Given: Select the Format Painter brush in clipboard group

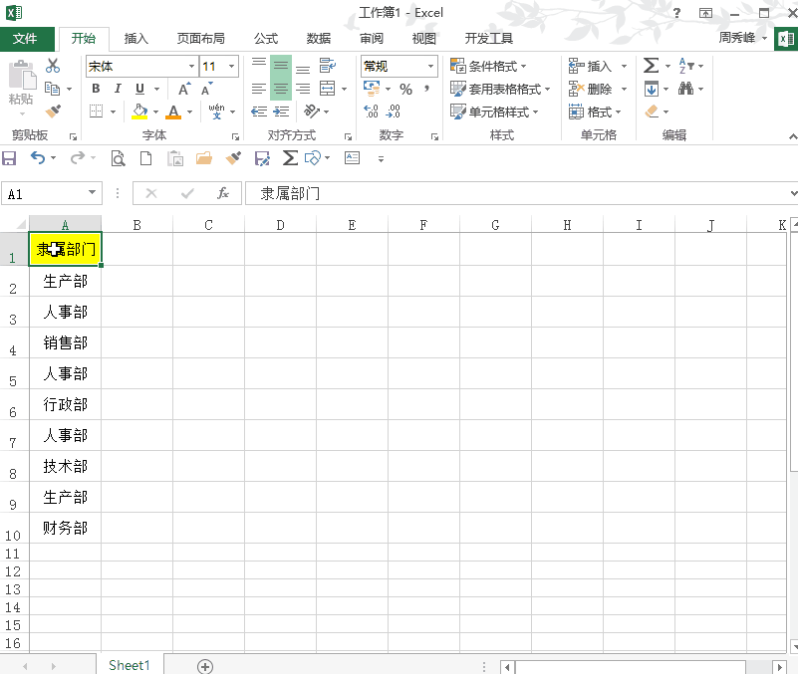Looking at the screenshot, I should pos(53,111).
